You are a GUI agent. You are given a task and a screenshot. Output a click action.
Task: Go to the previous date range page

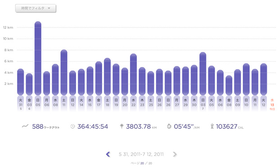pos(108,154)
